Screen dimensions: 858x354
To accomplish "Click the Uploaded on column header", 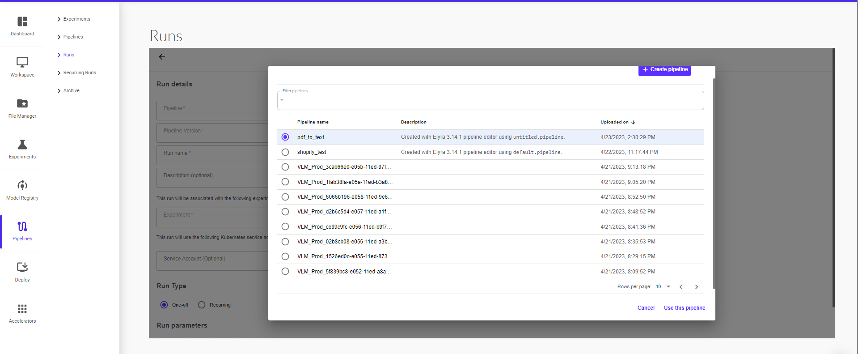I will [614, 122].
